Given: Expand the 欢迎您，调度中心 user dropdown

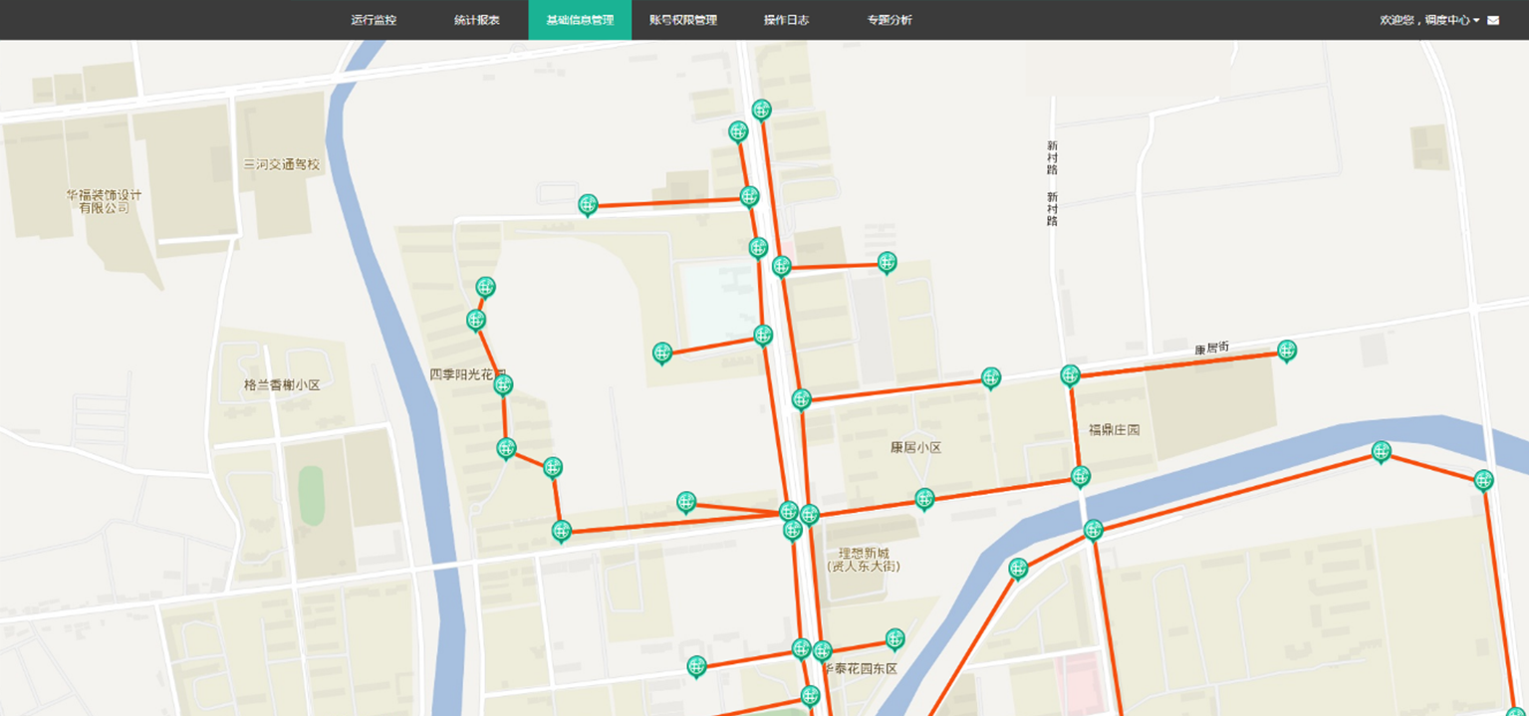Looking at the screenshot, I should coord(1429,20).
